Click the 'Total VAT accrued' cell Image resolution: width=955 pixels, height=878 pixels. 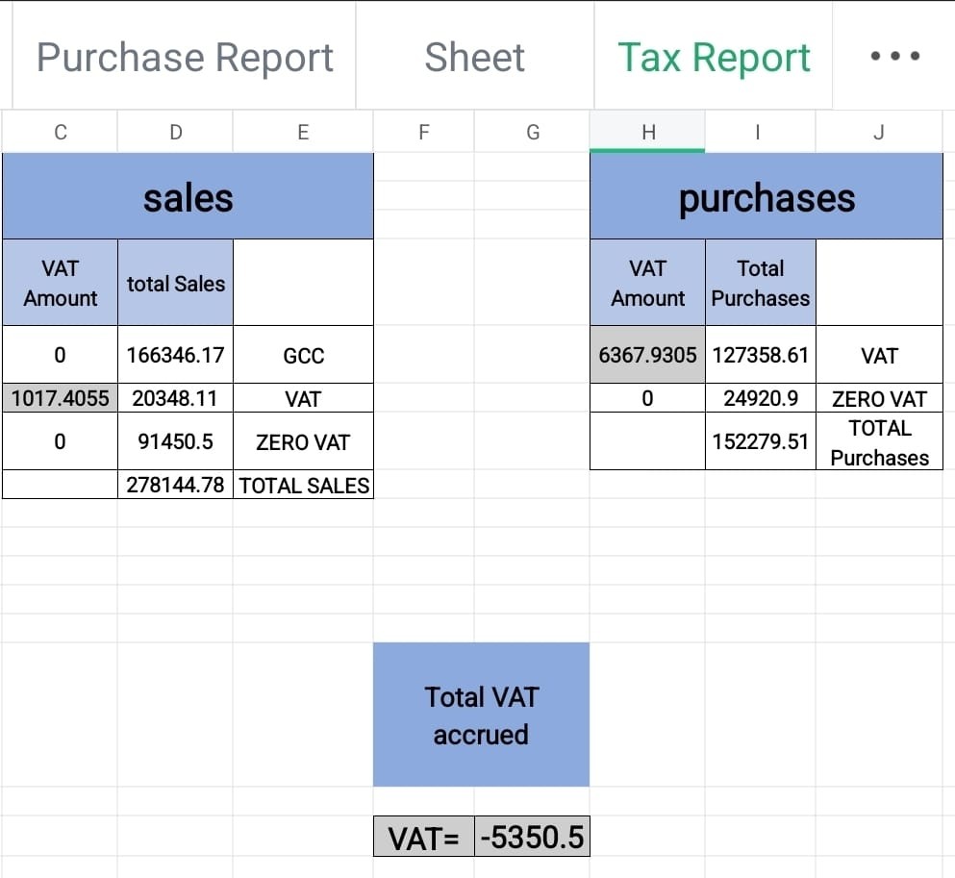[x=481, y=715]
